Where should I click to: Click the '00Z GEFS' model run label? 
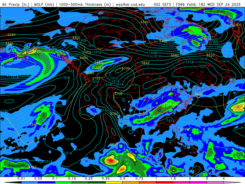coord(162,4)
